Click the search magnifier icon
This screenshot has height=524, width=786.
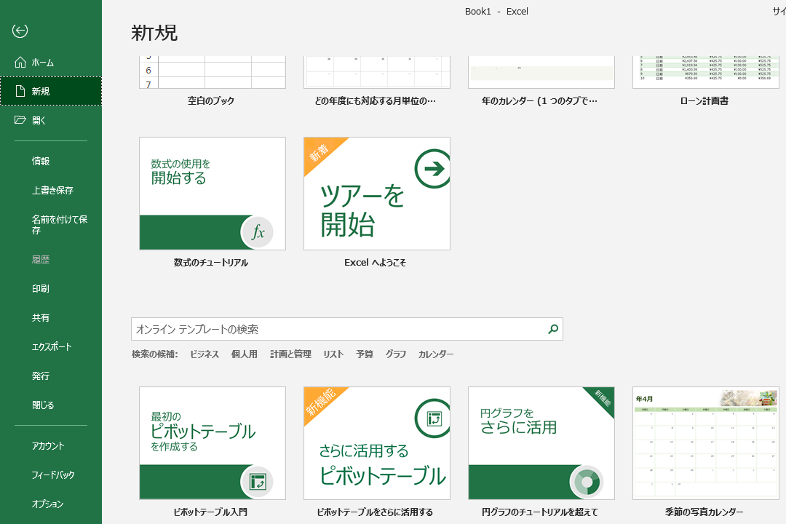(553, 329)
